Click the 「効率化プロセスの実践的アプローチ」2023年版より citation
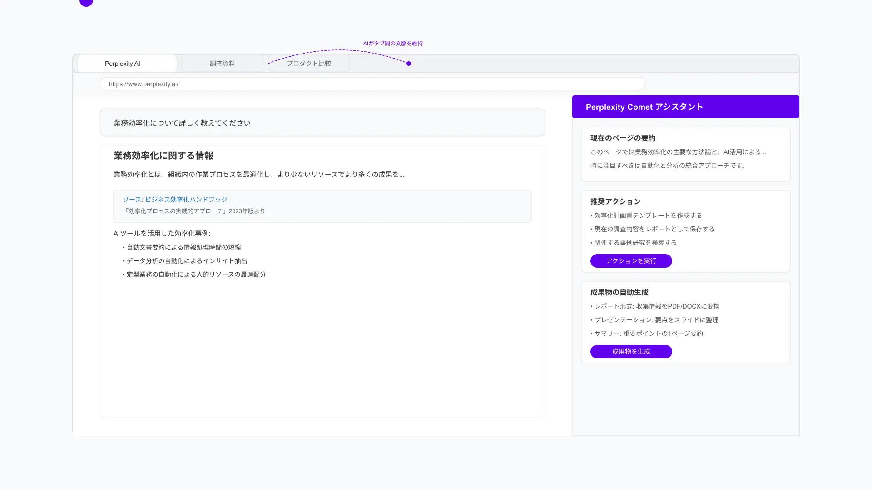Viewport: 872px width, 490px height. [x=194, y=211]
